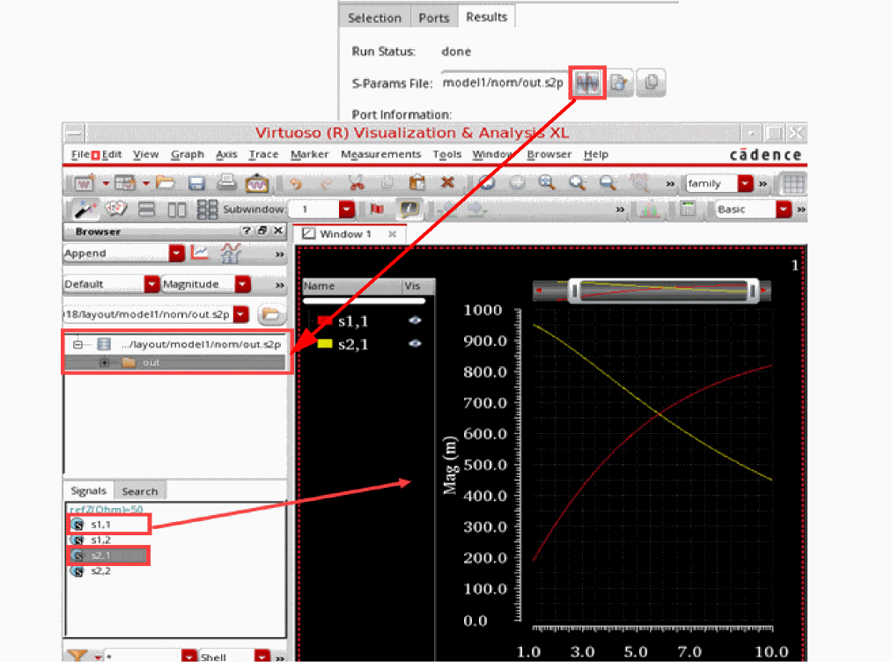Click the paste clipboard icon
This screenshot has width=892, height=662.
click(417, 182)
